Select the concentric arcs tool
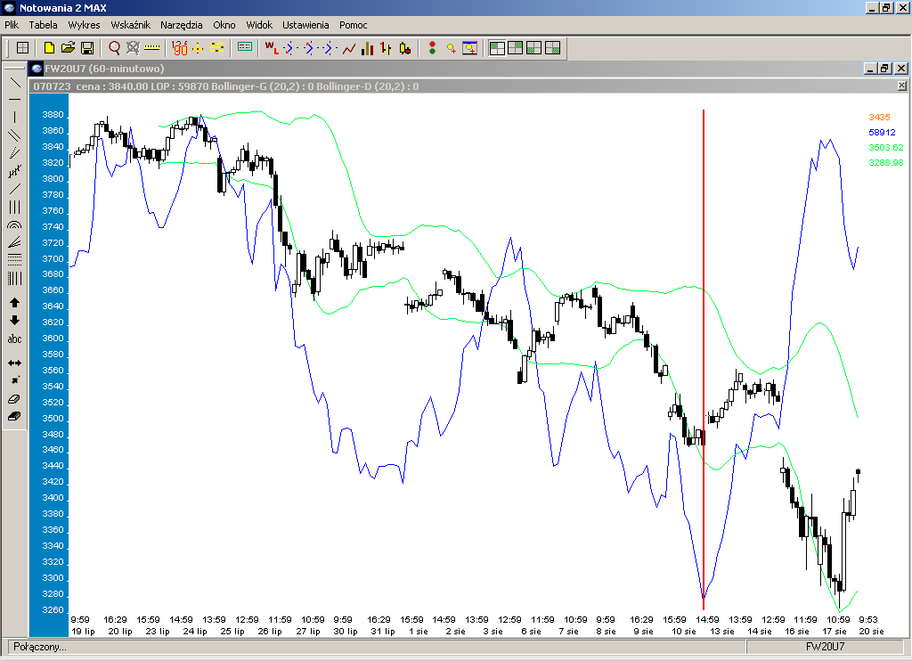This screenshot has height=661, width=912. click(14, 224)
